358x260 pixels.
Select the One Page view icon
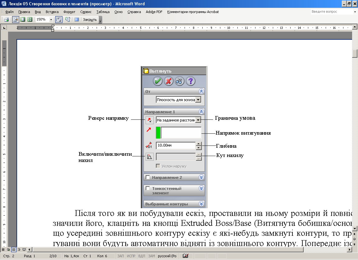(23, 20)
